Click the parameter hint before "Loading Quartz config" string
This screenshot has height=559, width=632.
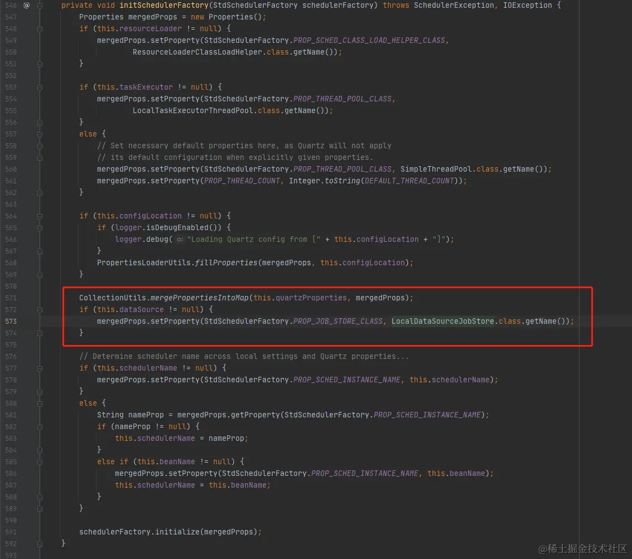point(180,240)
